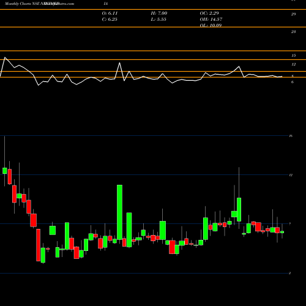Image resolution: width=306 pixels, height=306 pixels.
Task: Select the high value 'H: 7.00'
Action: [159, 13]
